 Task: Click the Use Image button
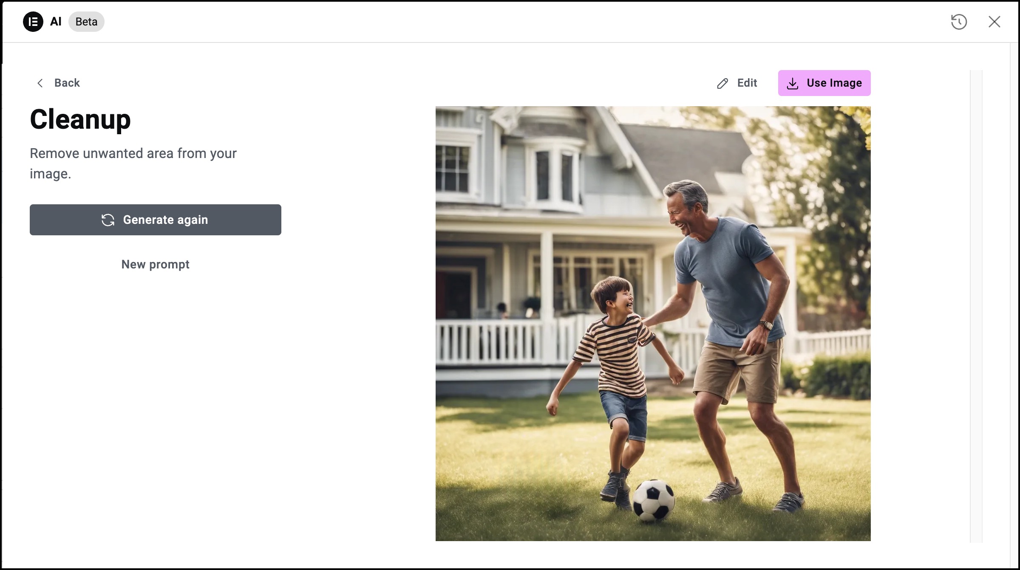tap(824, 83)
